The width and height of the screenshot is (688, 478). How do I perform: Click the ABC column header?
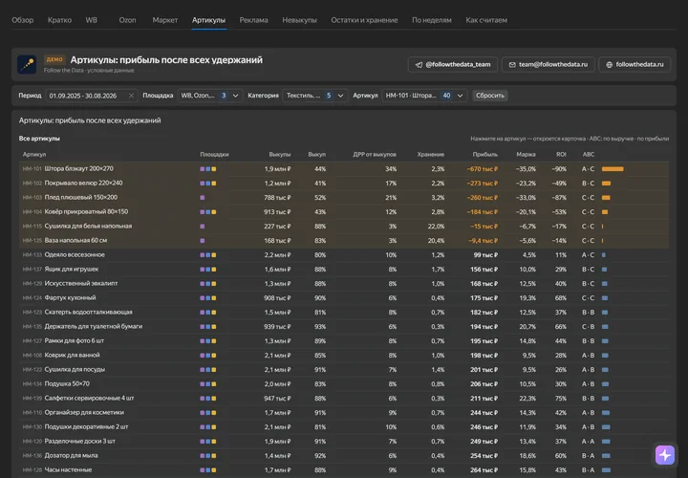click(x=589, y=155)
